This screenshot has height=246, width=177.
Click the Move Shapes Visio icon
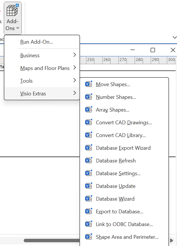tap(89, 84)
